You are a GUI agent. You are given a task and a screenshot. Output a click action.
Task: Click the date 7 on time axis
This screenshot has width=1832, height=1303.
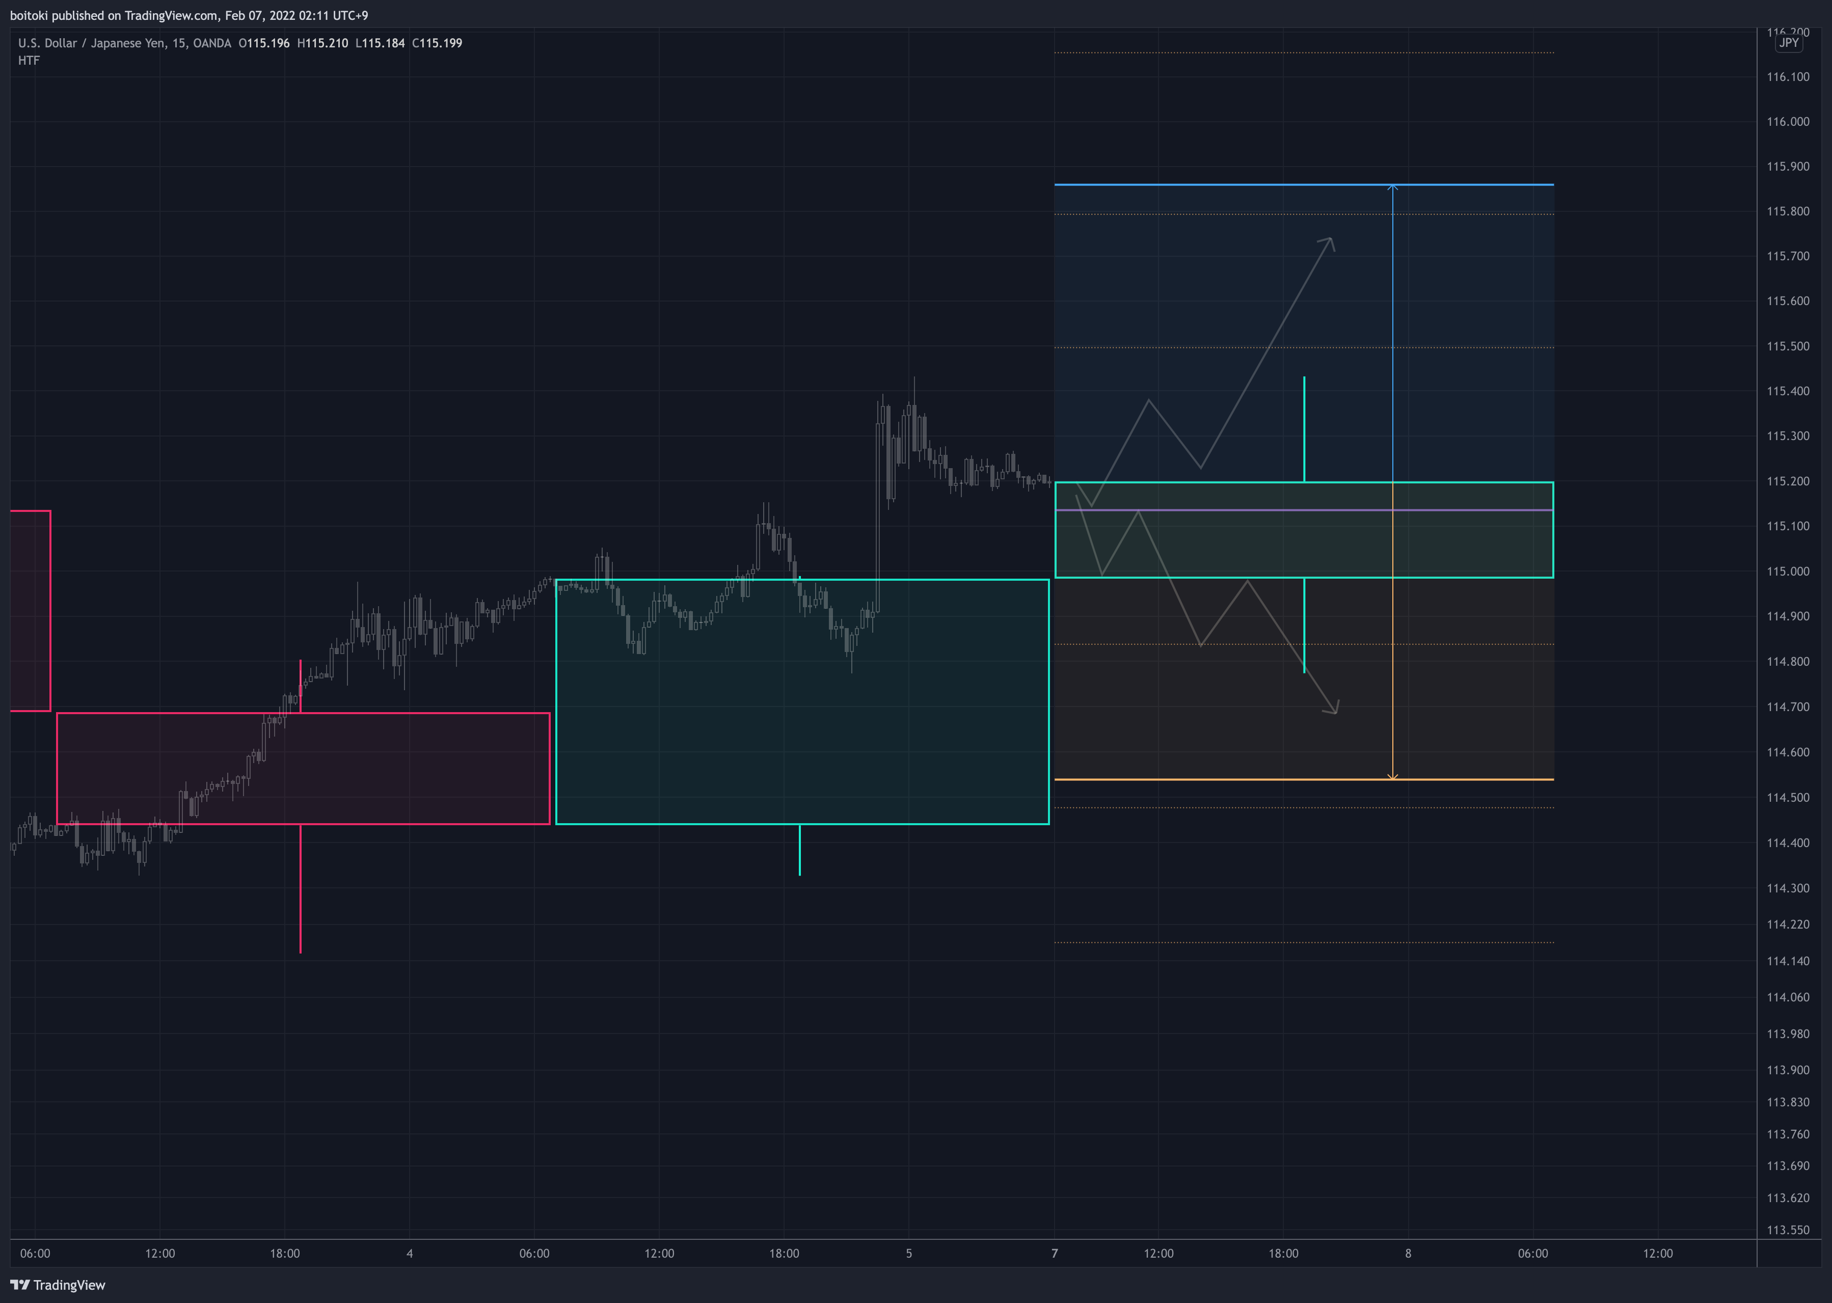click(x=1055, y=1254)
